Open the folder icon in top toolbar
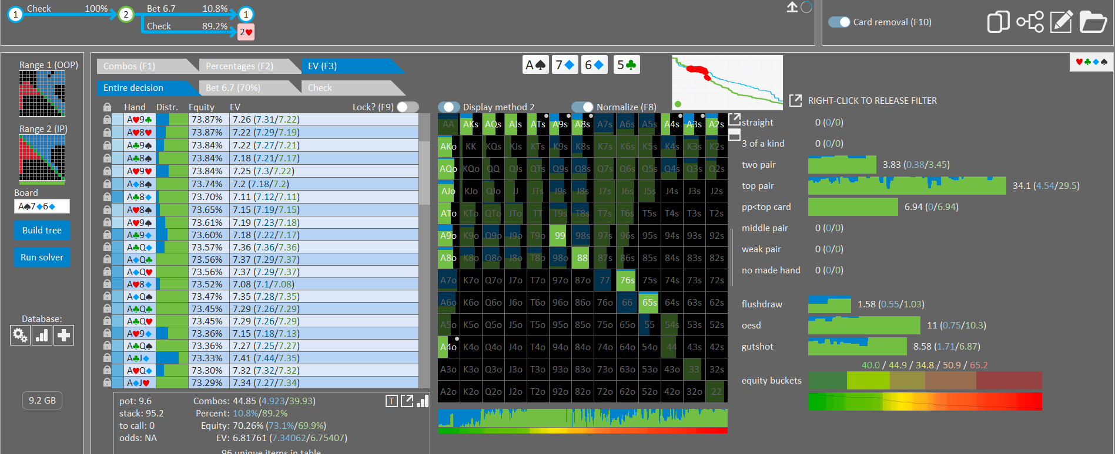This screenshot has width=1115, height=454. pyautogui.click(x=1093, y=22)
